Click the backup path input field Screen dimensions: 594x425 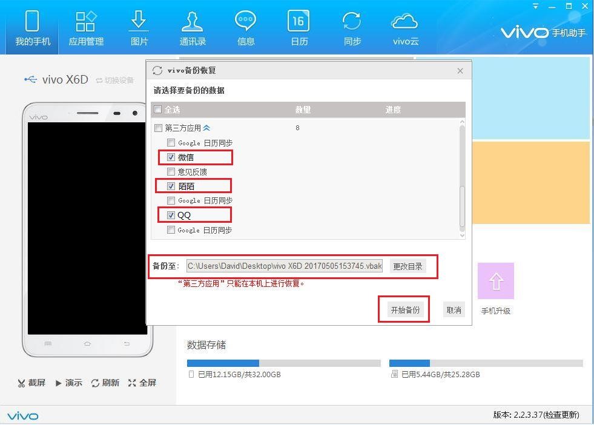coord(285,266)
